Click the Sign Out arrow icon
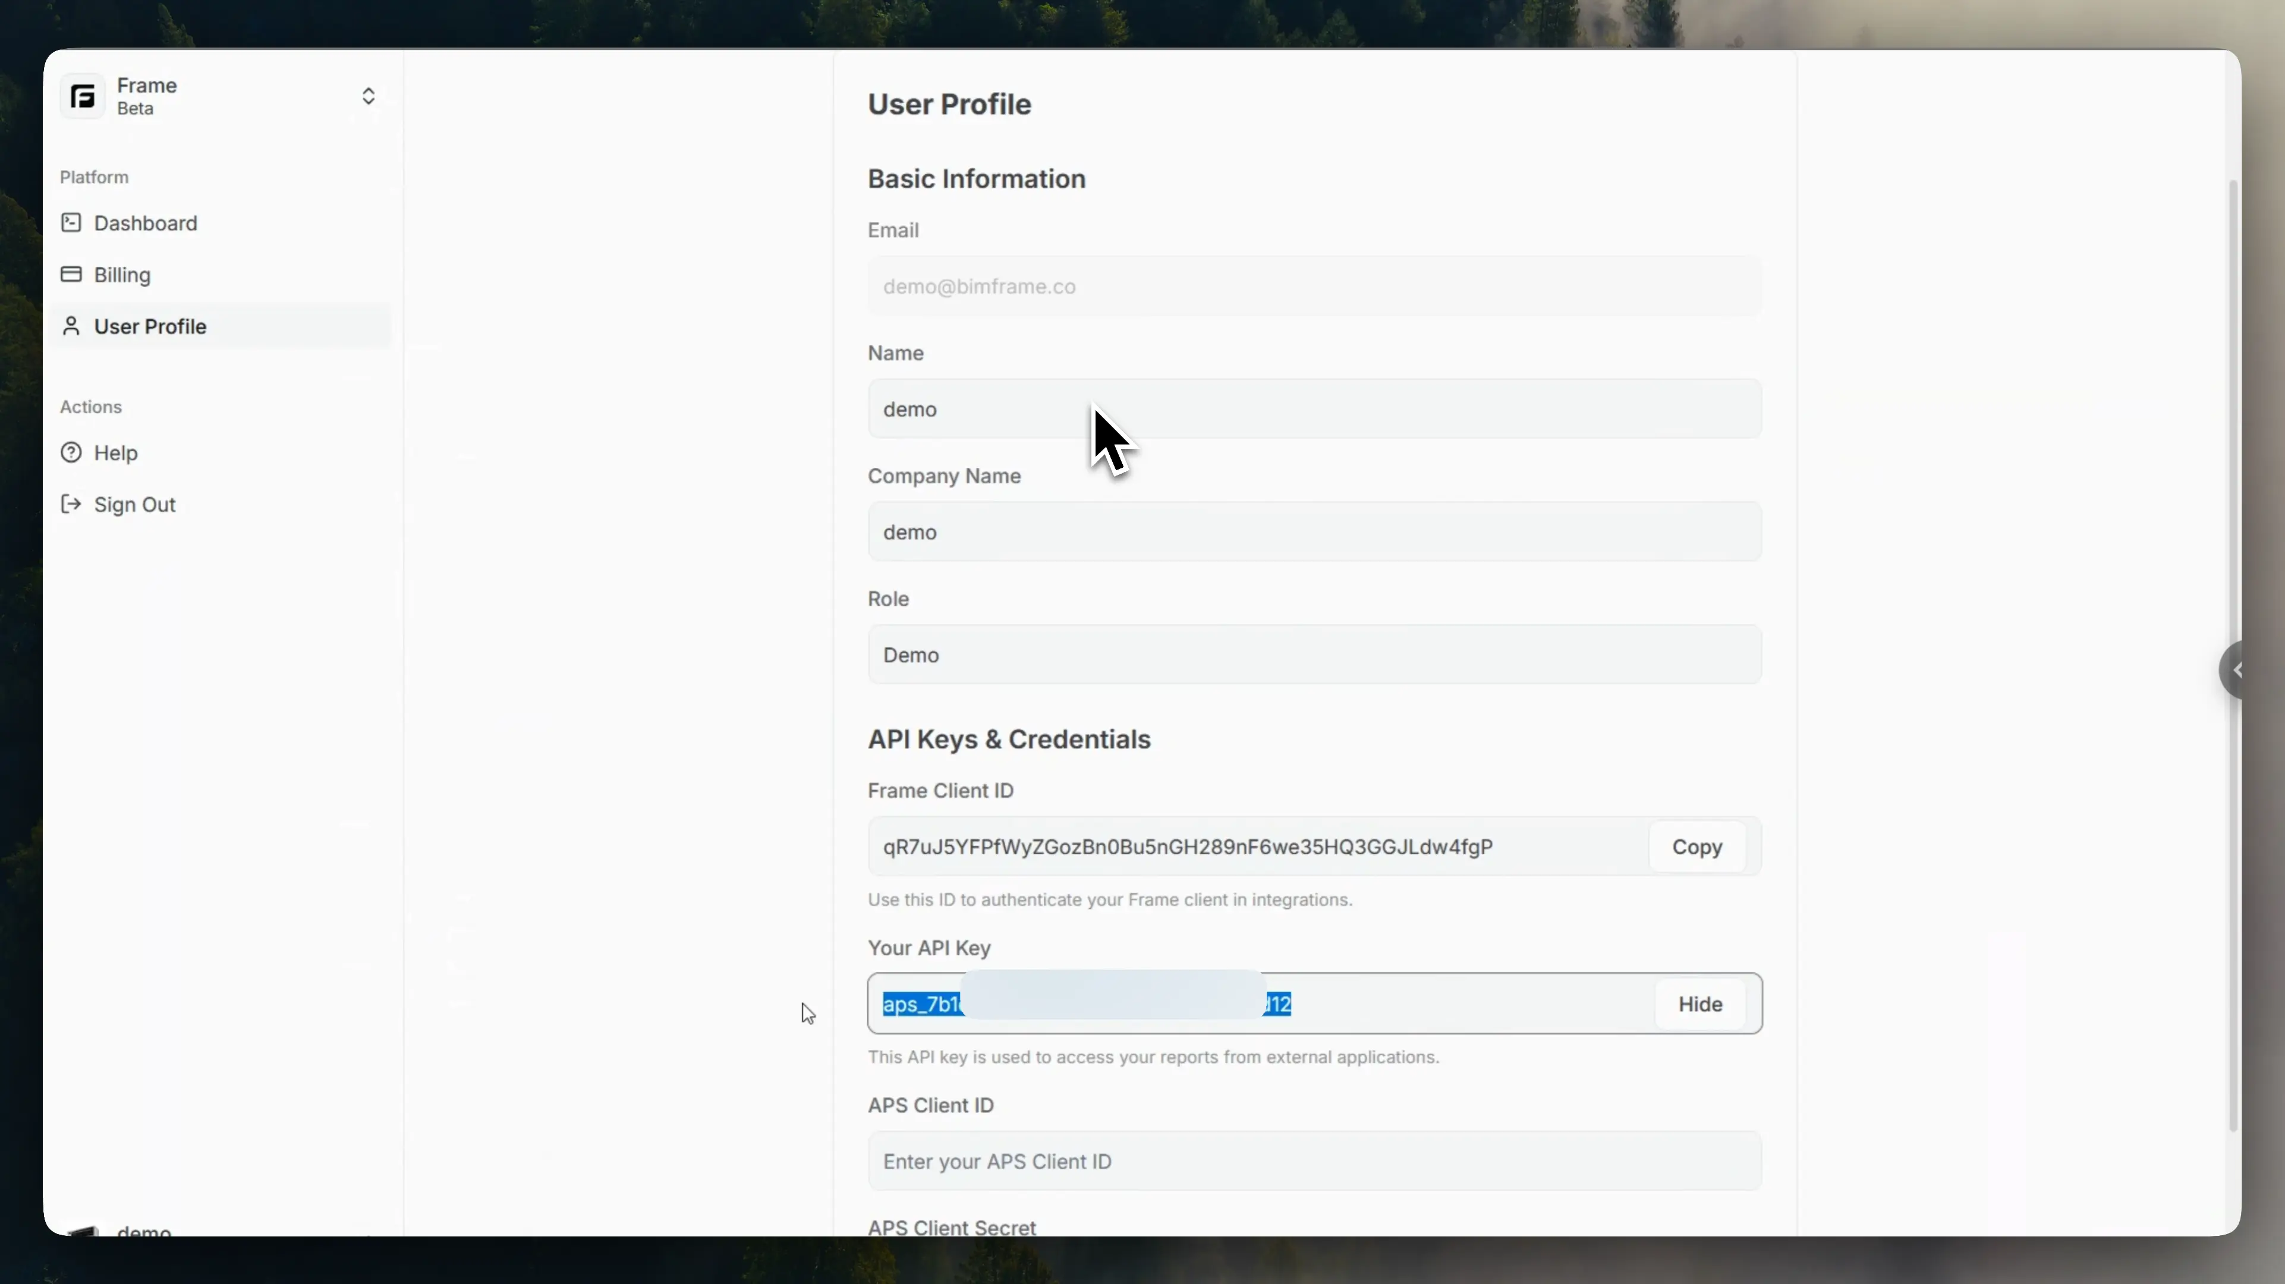This screenshot has width=2285, height=1284. coord(71,504)
